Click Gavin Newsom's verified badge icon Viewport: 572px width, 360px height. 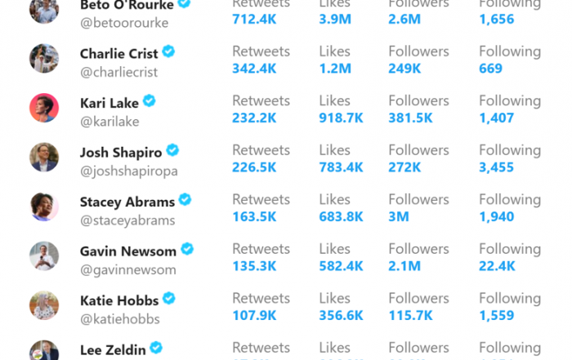187,249
